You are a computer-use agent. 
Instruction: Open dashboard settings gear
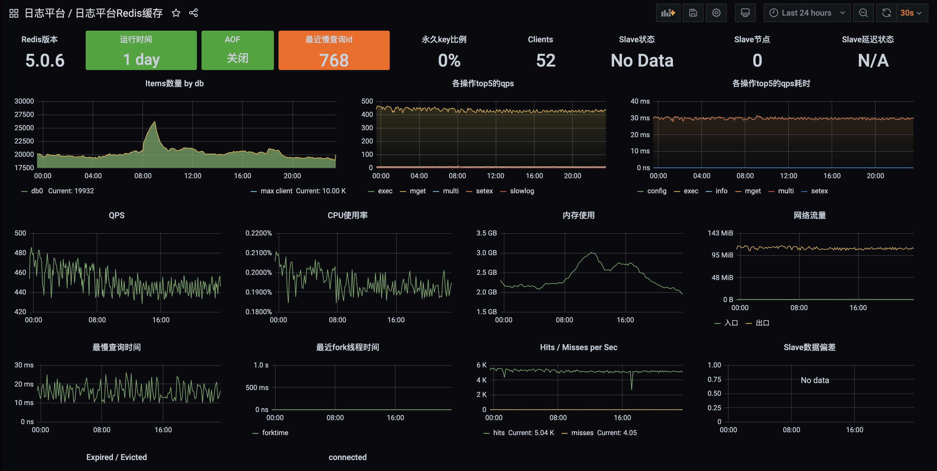716,13
